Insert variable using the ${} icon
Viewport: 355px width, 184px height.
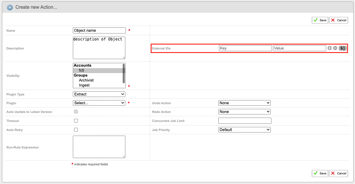[x=343, y=48]
